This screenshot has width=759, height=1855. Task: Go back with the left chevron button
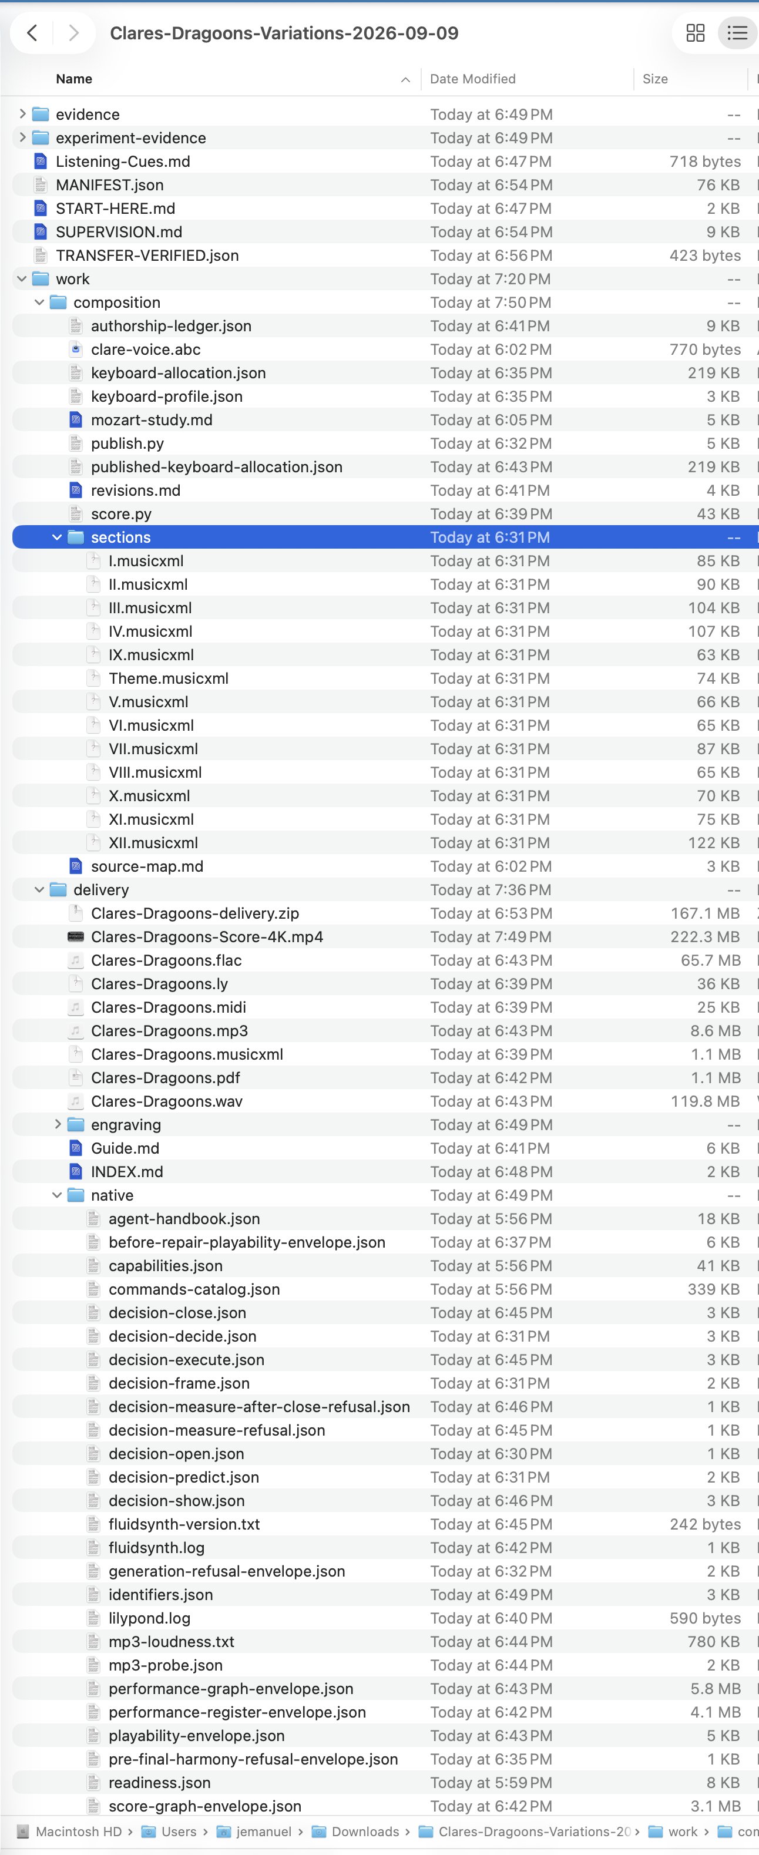point(32,32)
